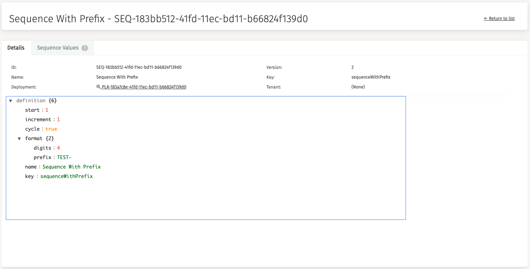Click the cycle value showing true
The height and width of the screenshot is (269, 530).
51,129
